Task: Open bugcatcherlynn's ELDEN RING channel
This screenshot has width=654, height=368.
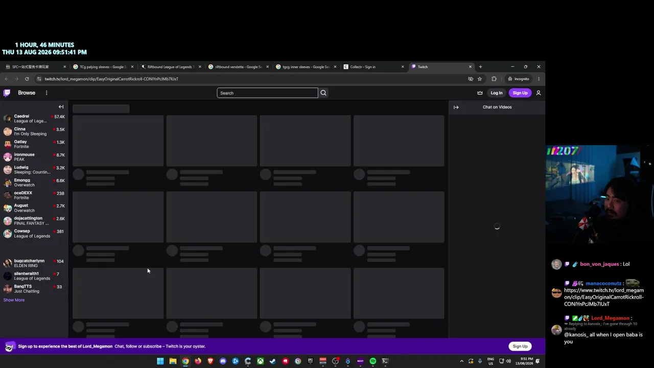Action: pyautogui.click(x=34, y=263)
